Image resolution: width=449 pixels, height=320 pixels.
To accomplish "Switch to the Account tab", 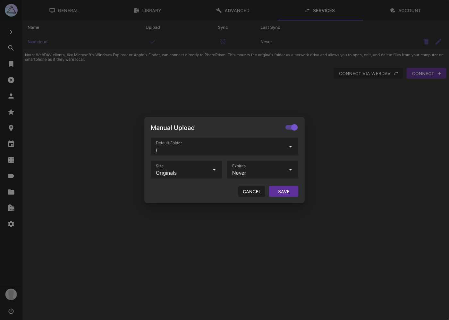I will pyautogui.click(x=405, y=10).
